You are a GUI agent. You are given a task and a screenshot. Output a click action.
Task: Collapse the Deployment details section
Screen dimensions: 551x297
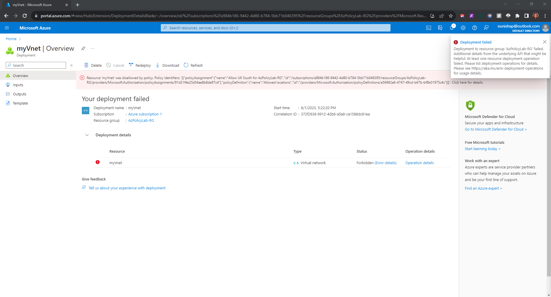(x=87, y=135)
